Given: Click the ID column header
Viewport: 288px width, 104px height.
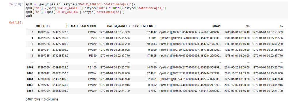Looking at the screenshot, I should click(67, 26).
